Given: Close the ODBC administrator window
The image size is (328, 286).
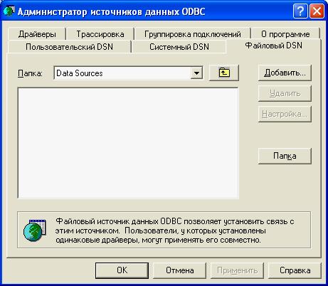Looking at the screenshot, I should [317, 11].
